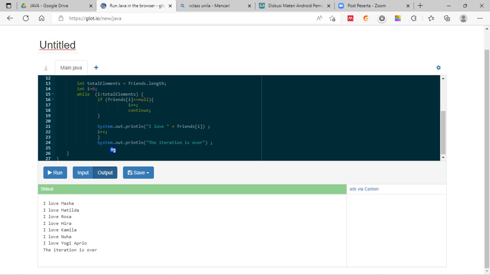Click the browser Refresh icon
The width and height of the screenshot is (490, 275).
tap(26, 18)
